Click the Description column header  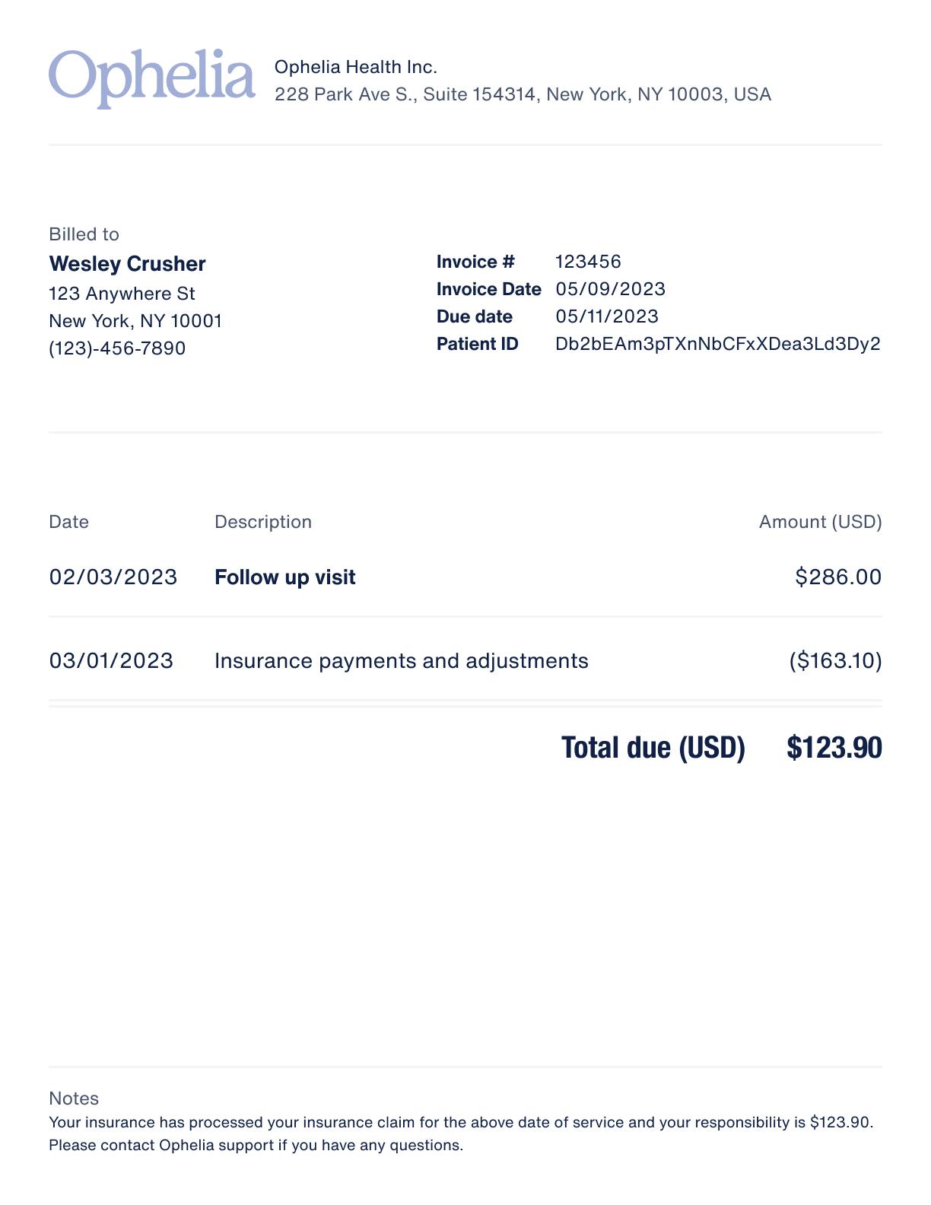click(x=263, y=522)
